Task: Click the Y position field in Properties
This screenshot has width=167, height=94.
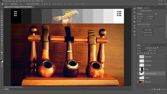Action: (x=151, y=19)
